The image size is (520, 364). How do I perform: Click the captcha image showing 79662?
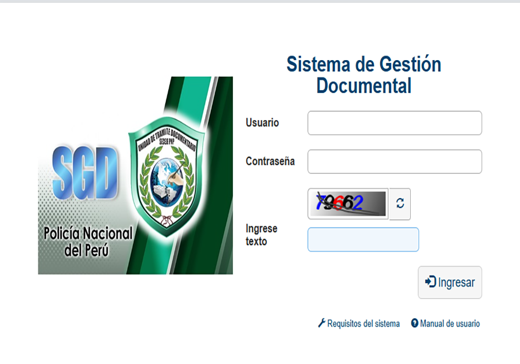tap(348, 203)
